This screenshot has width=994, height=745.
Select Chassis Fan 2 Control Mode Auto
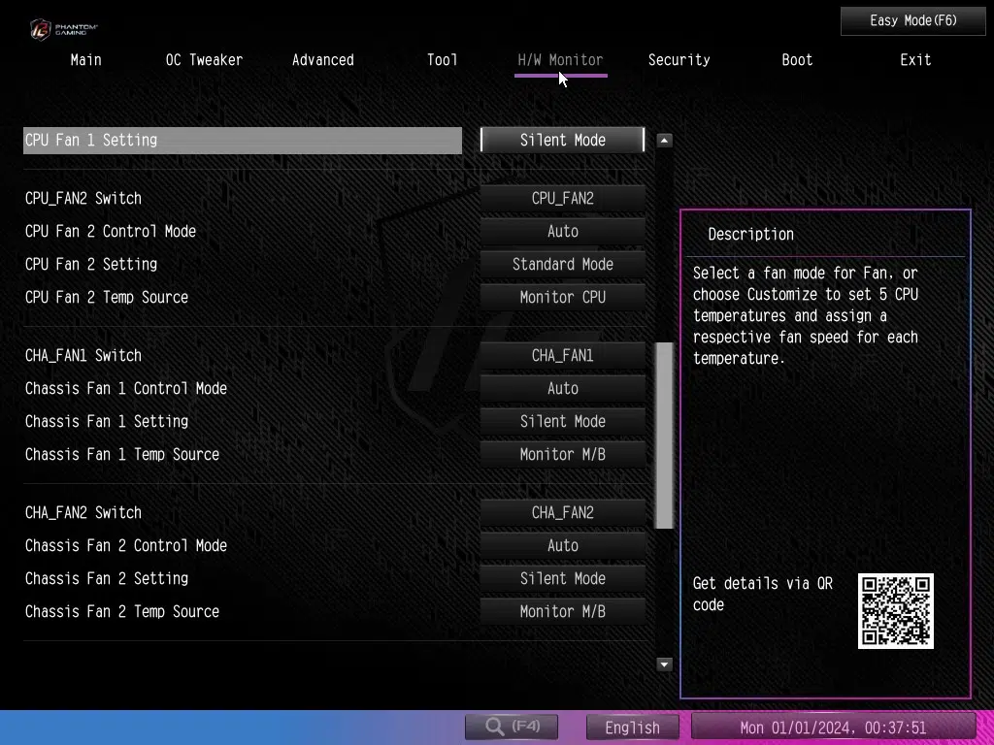tap(562, 546)
